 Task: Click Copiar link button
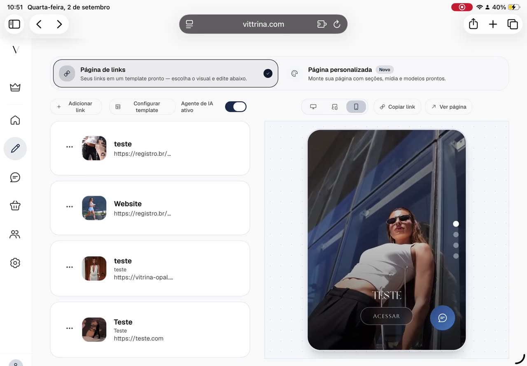397,107
